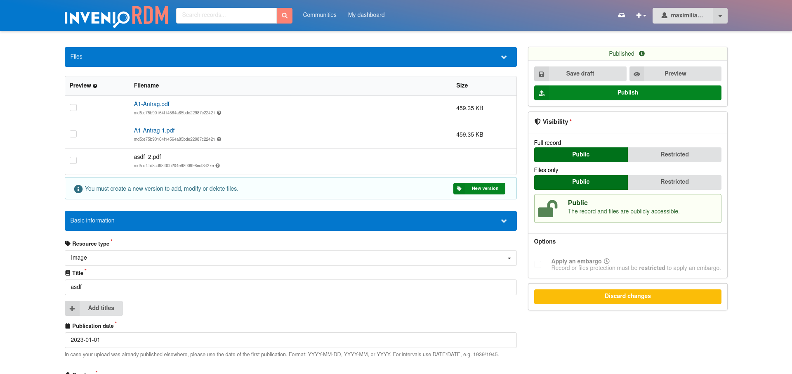The width and height of the screenshot is (792, 374).
Task: Check the preview checkbox for A1-Antrag.pdf
Action: [73, 107]
